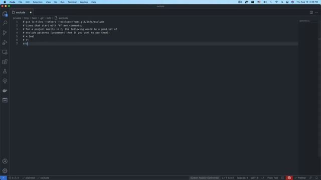Click the editor vertical scrollbar
Viewport: 321px width, 180px height.
point(319,88)
